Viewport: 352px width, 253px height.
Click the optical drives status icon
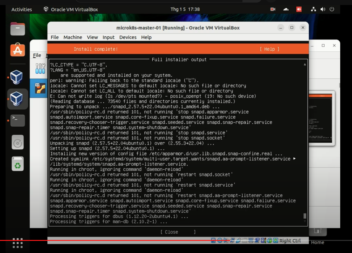pyautogui.click(x=219, y=240)
